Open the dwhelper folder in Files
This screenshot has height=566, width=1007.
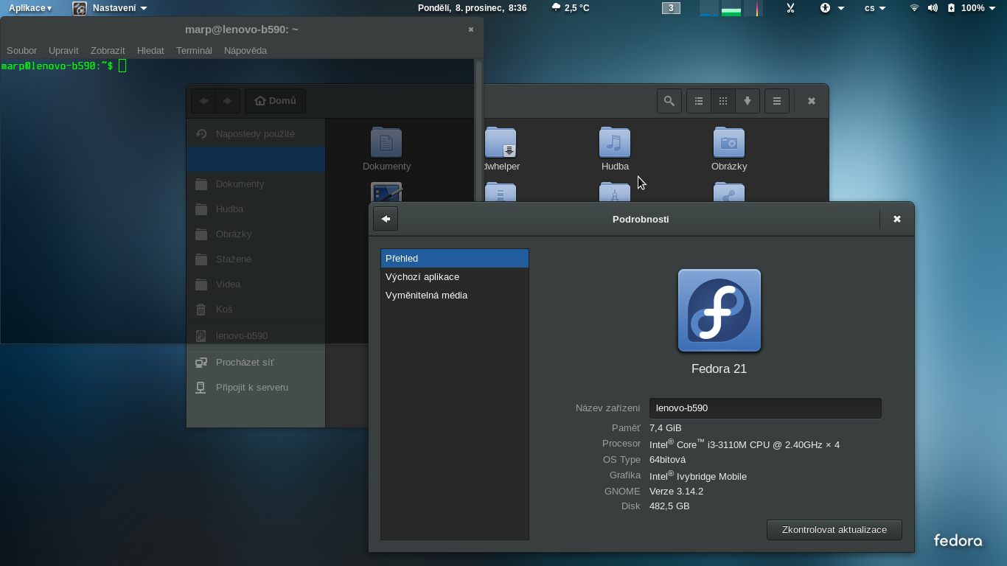(501, 149)
